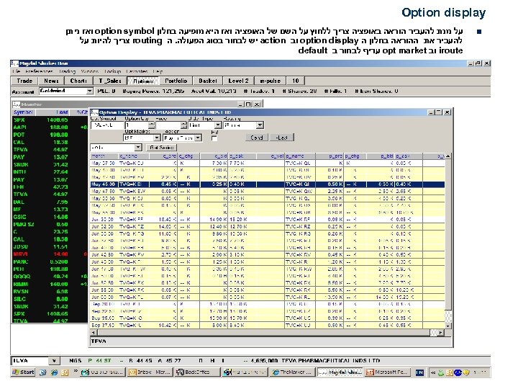Expand the Order Type dropdown
Viewport: 518px width, 389px height.
[x=218, y=125]
